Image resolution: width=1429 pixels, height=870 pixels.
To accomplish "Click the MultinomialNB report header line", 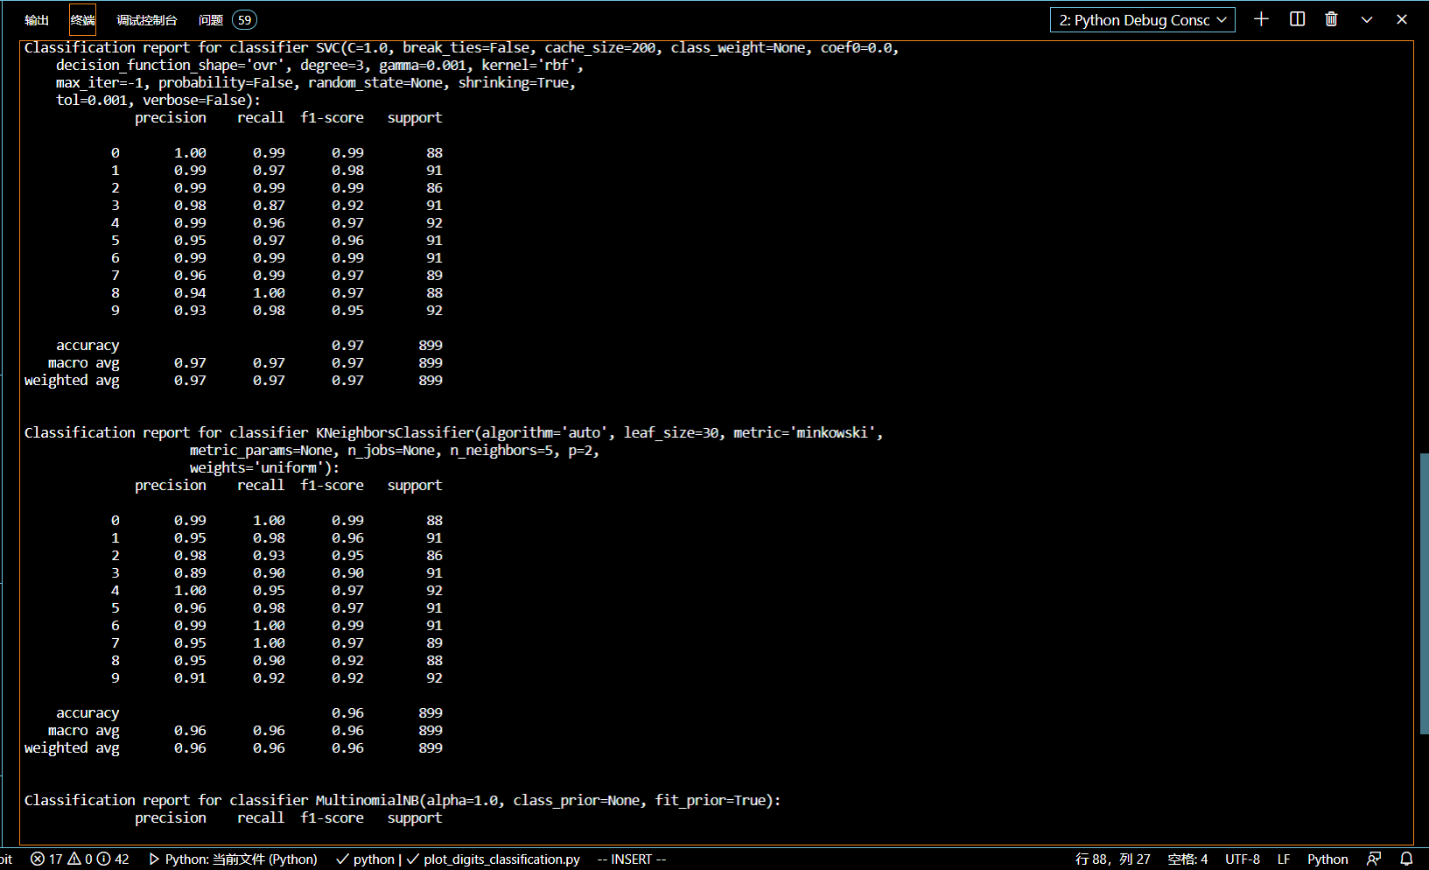I will pos(403,801).
